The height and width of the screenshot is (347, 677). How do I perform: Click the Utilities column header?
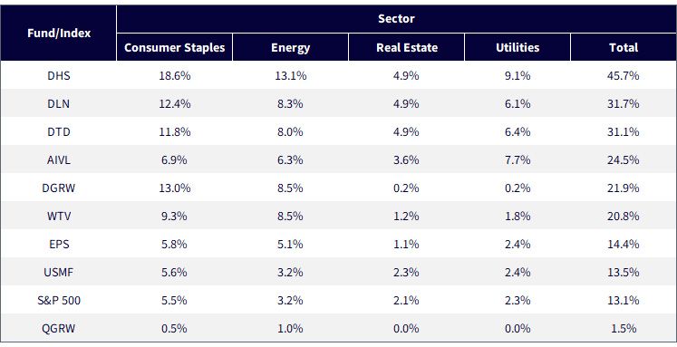click(x=517, y=47)
